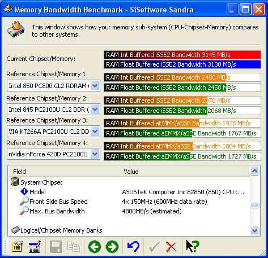Click the RAM Float 1727 MB/s bar
Viewport: 268px width, 258px height.
tap(182, 156)
